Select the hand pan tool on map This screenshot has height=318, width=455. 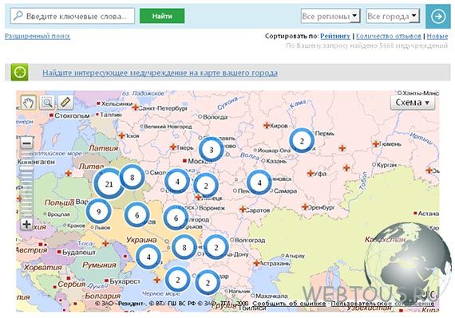pyautogui.click(x=29, y=102)
